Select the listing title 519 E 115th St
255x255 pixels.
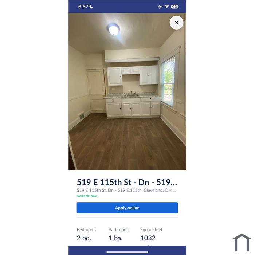coord(127,182)
